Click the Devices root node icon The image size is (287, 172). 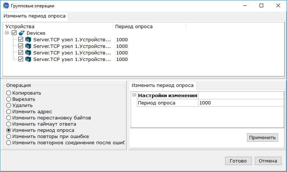pos(22,33)
